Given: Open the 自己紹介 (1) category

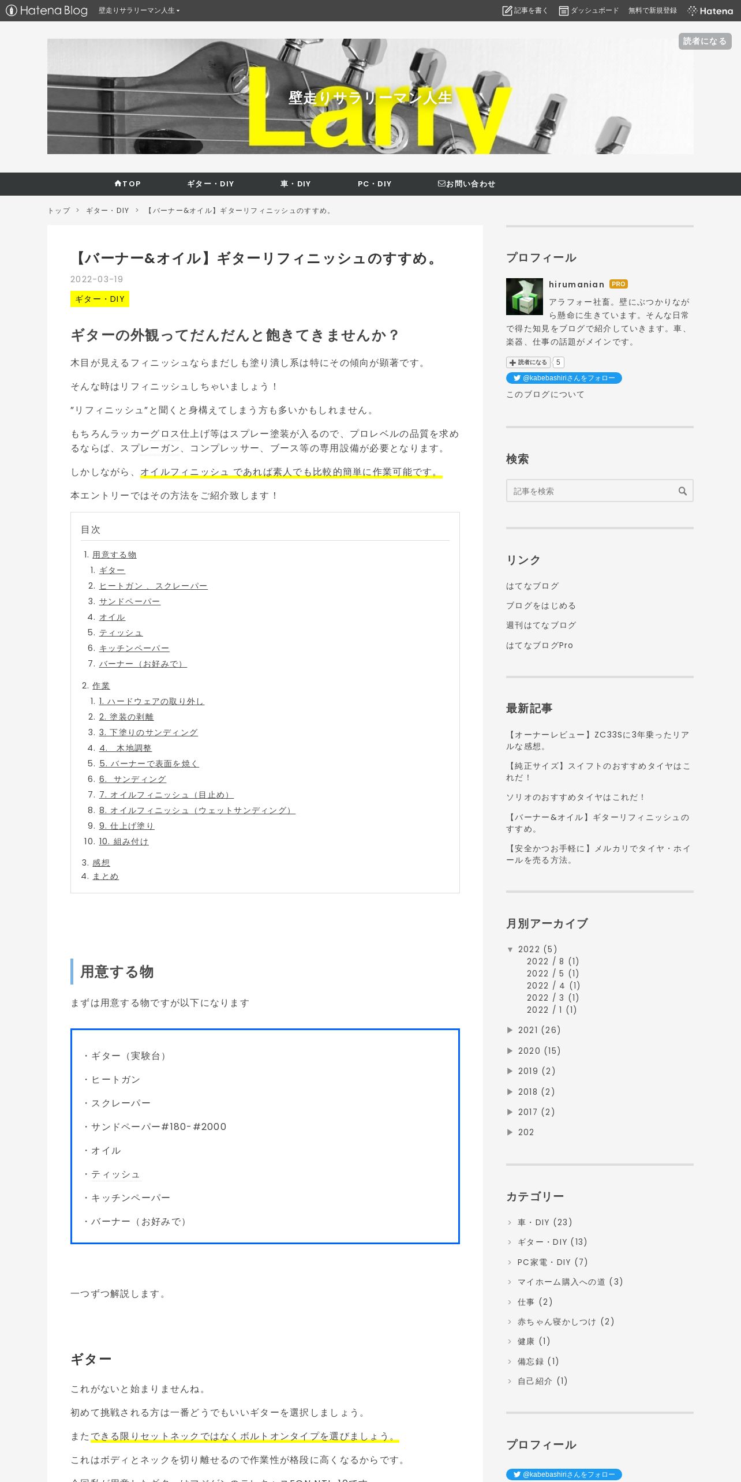Looking at the screenshot, I should pyautogui.click(x=542, y=1381).
